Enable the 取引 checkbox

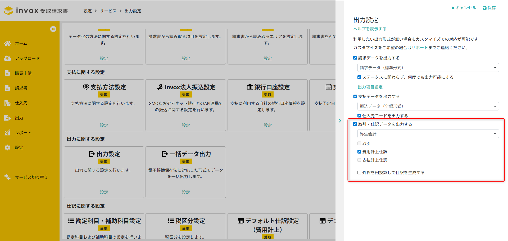(359, 143)
